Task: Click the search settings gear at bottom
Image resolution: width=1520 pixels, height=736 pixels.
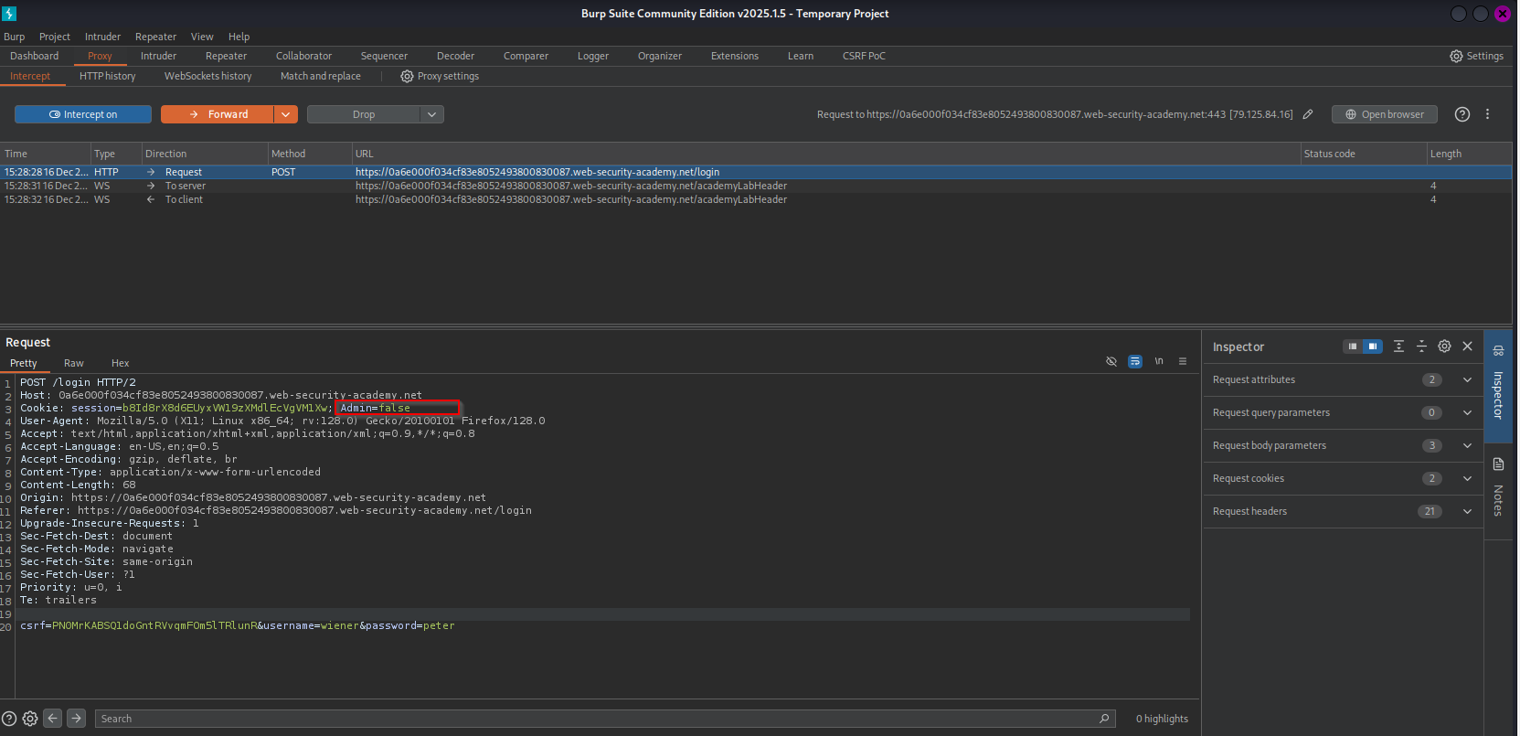Action: point(30,719)
